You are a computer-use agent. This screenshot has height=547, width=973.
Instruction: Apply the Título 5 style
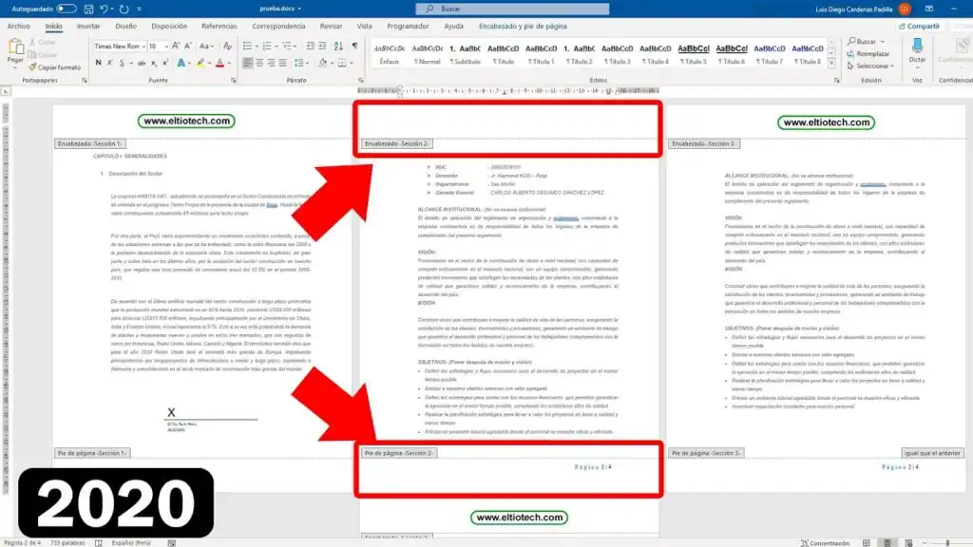693,54
